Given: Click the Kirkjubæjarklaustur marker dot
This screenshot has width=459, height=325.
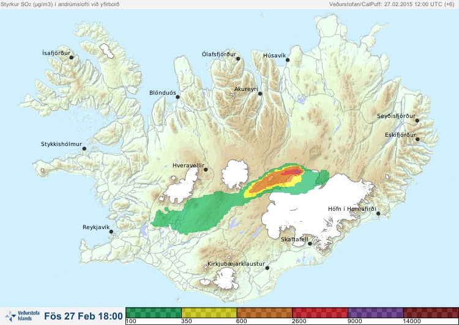Looking at the screenshot, I should coord(267,268).
